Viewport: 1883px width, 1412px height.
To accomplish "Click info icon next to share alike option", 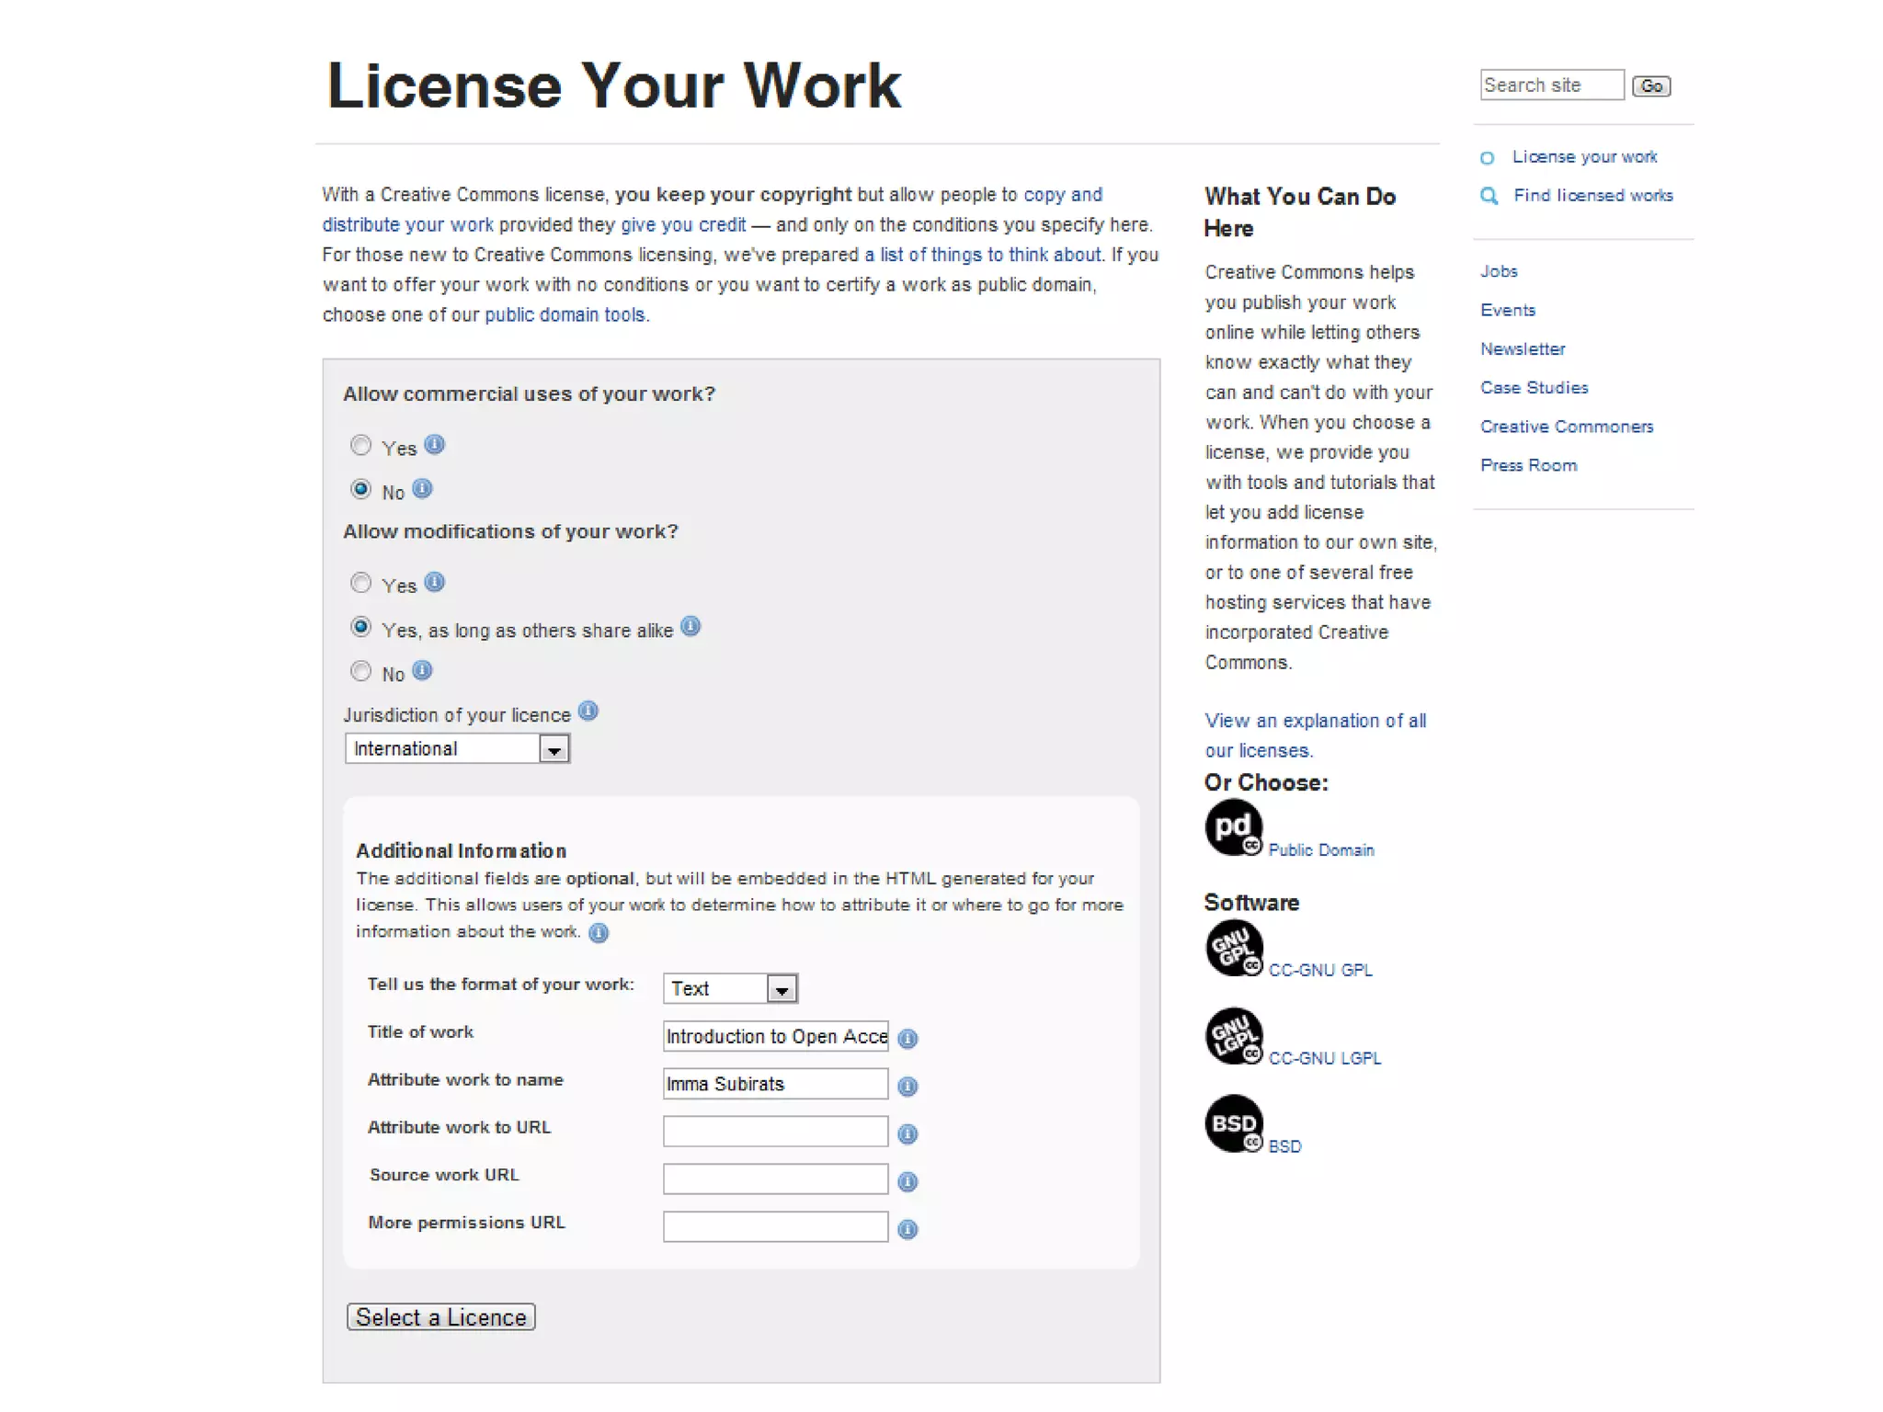I will pyautogui.click(x=690, y=627).
